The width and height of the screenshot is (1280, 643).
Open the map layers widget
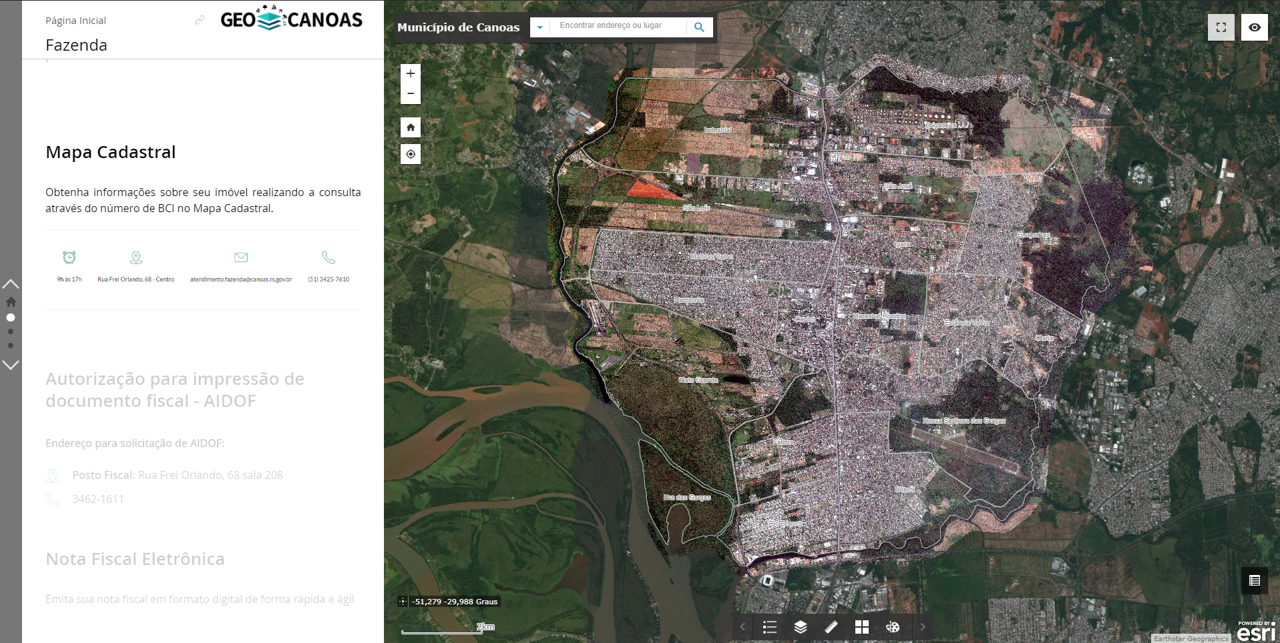[x=800, y=627]
